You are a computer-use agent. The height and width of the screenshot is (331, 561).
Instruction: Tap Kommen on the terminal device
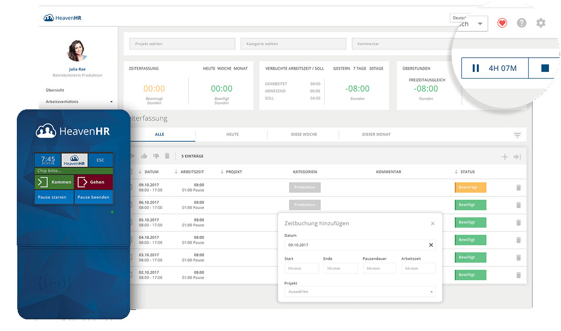[54, 182]
